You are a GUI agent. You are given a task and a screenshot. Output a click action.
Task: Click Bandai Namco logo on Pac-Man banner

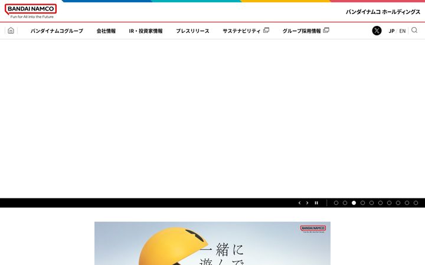[x=313, y=228]
